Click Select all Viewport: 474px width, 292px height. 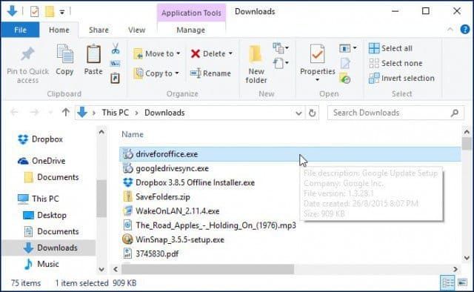(390, 48)
